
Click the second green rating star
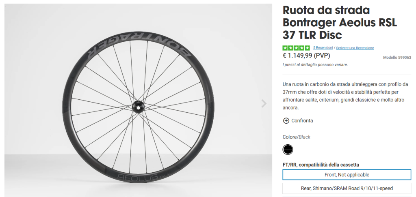[x=290, y=48]
